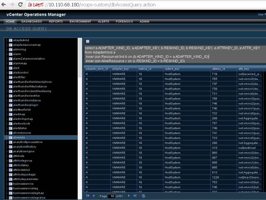Sort by the reskind_key column header
266x200 pixels.
[x=172, y=68]
